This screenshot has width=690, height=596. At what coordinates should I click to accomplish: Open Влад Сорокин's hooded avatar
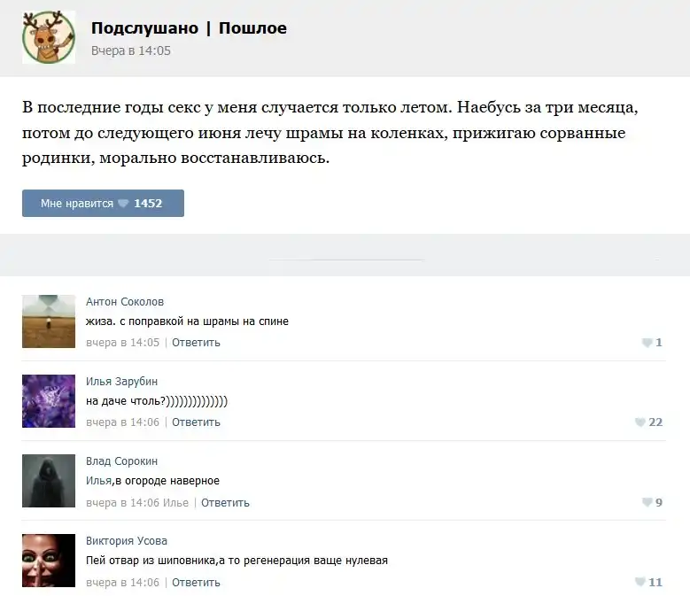[x=49, y=481]
